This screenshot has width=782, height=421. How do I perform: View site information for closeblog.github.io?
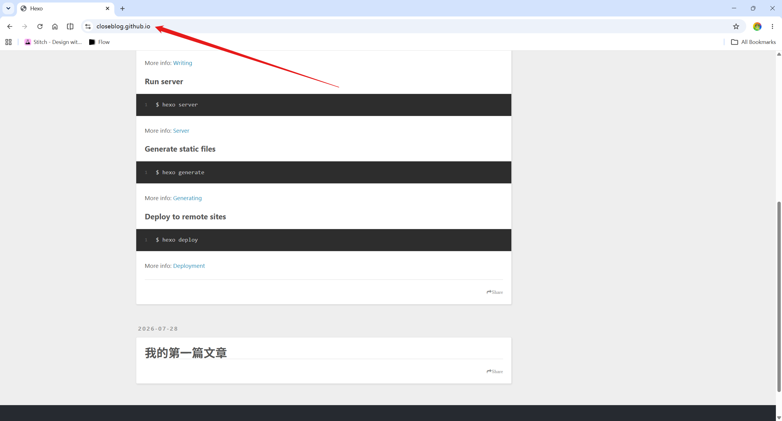[88, 27]
